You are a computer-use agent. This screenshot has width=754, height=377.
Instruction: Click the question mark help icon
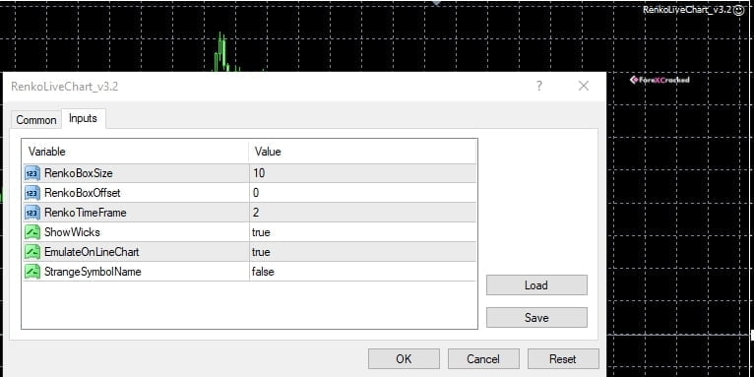539,86
